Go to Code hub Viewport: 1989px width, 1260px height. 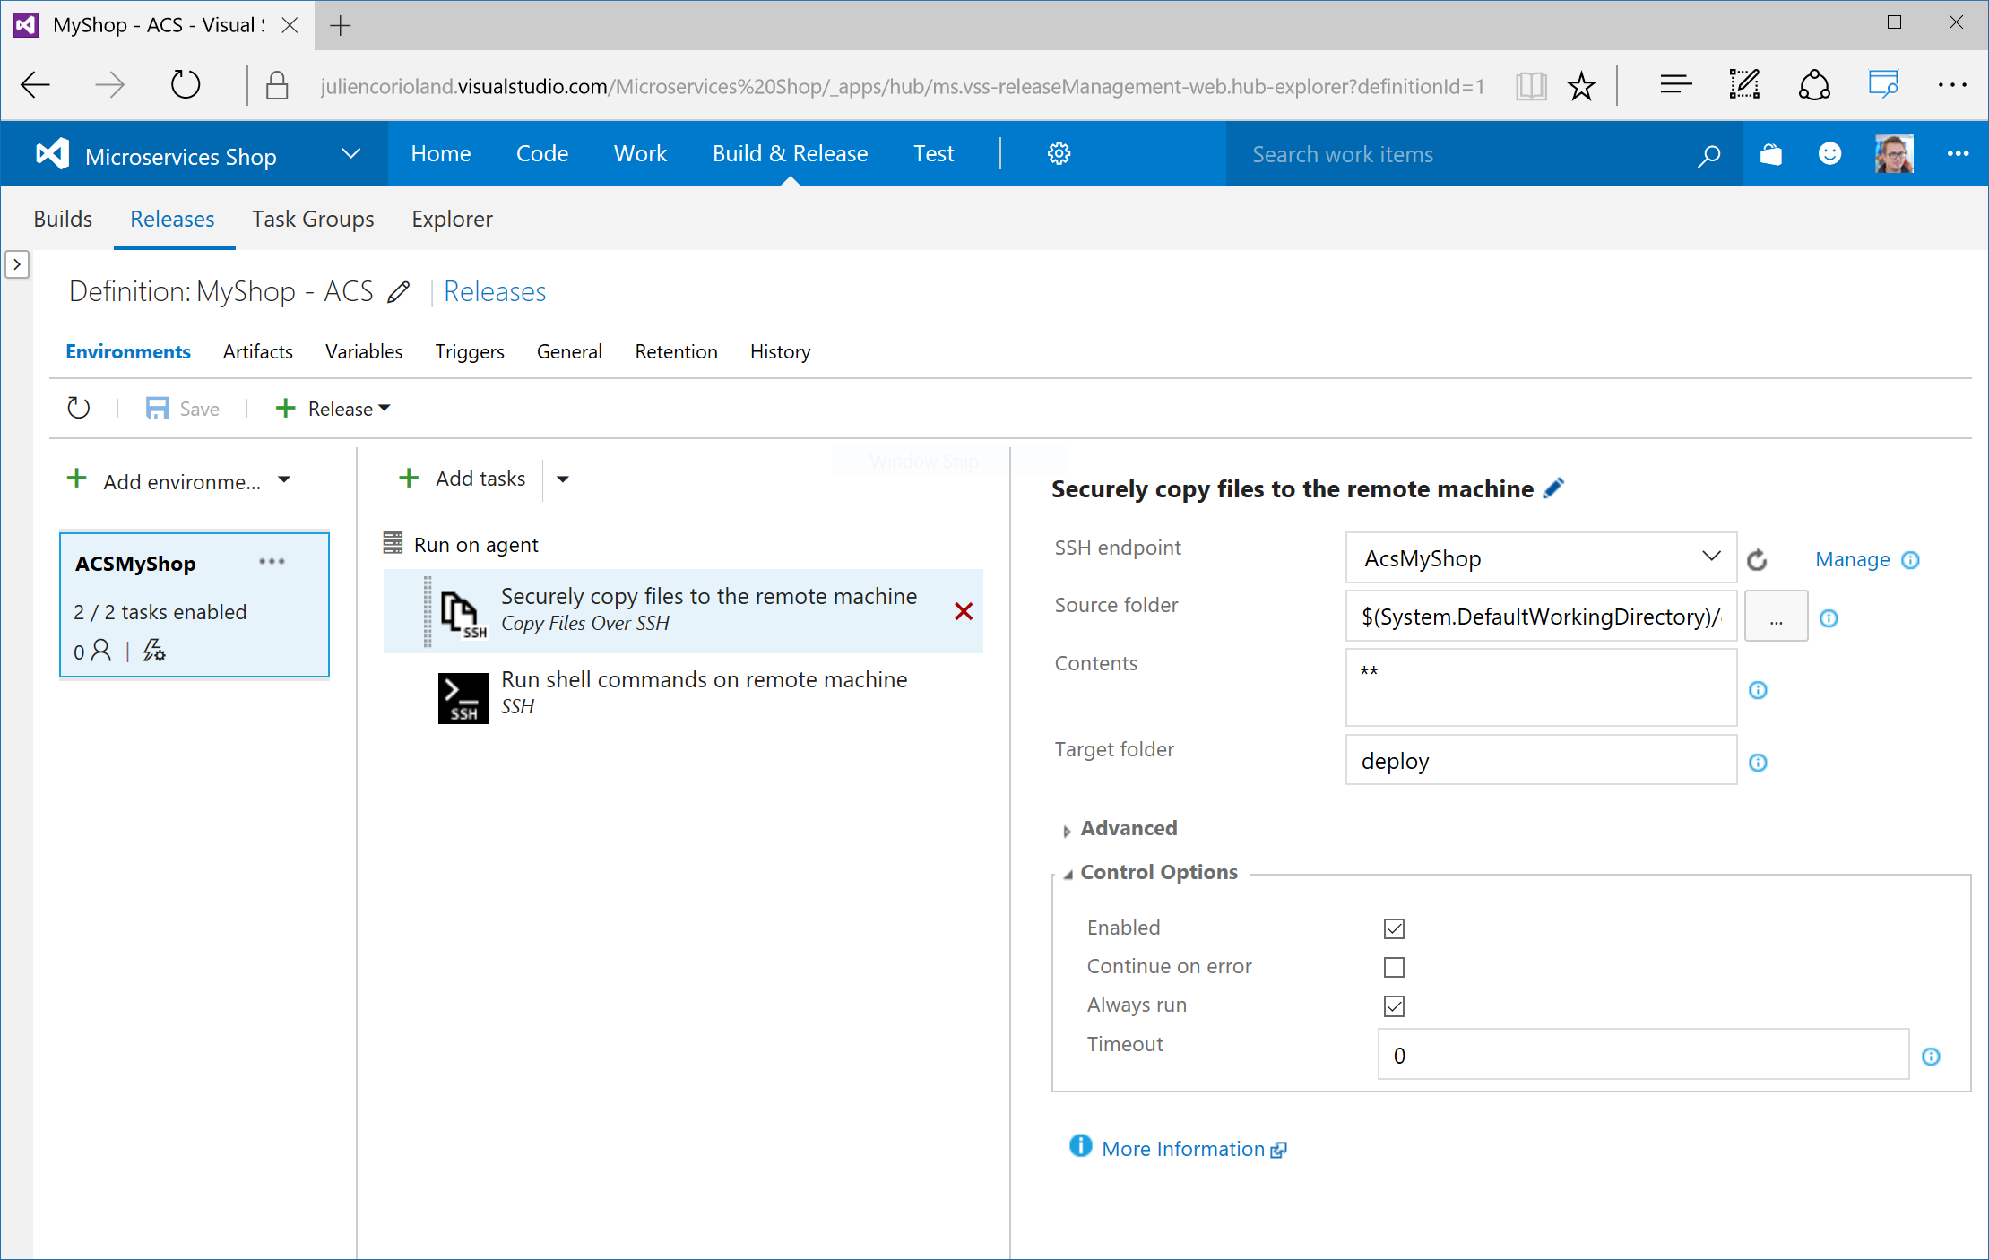(x=542, y=154)
